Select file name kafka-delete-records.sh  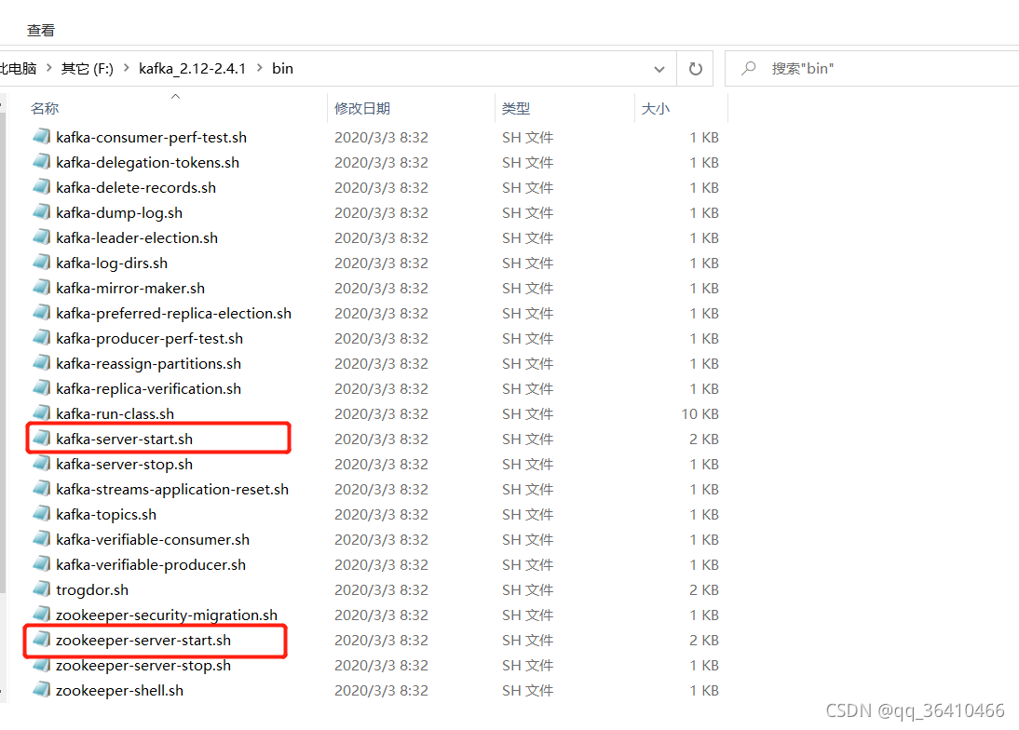136,188
